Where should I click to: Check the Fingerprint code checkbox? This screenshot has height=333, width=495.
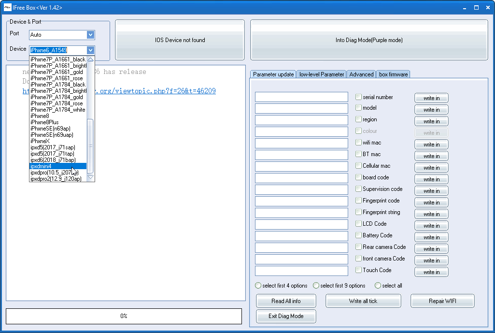click(358, 200)
